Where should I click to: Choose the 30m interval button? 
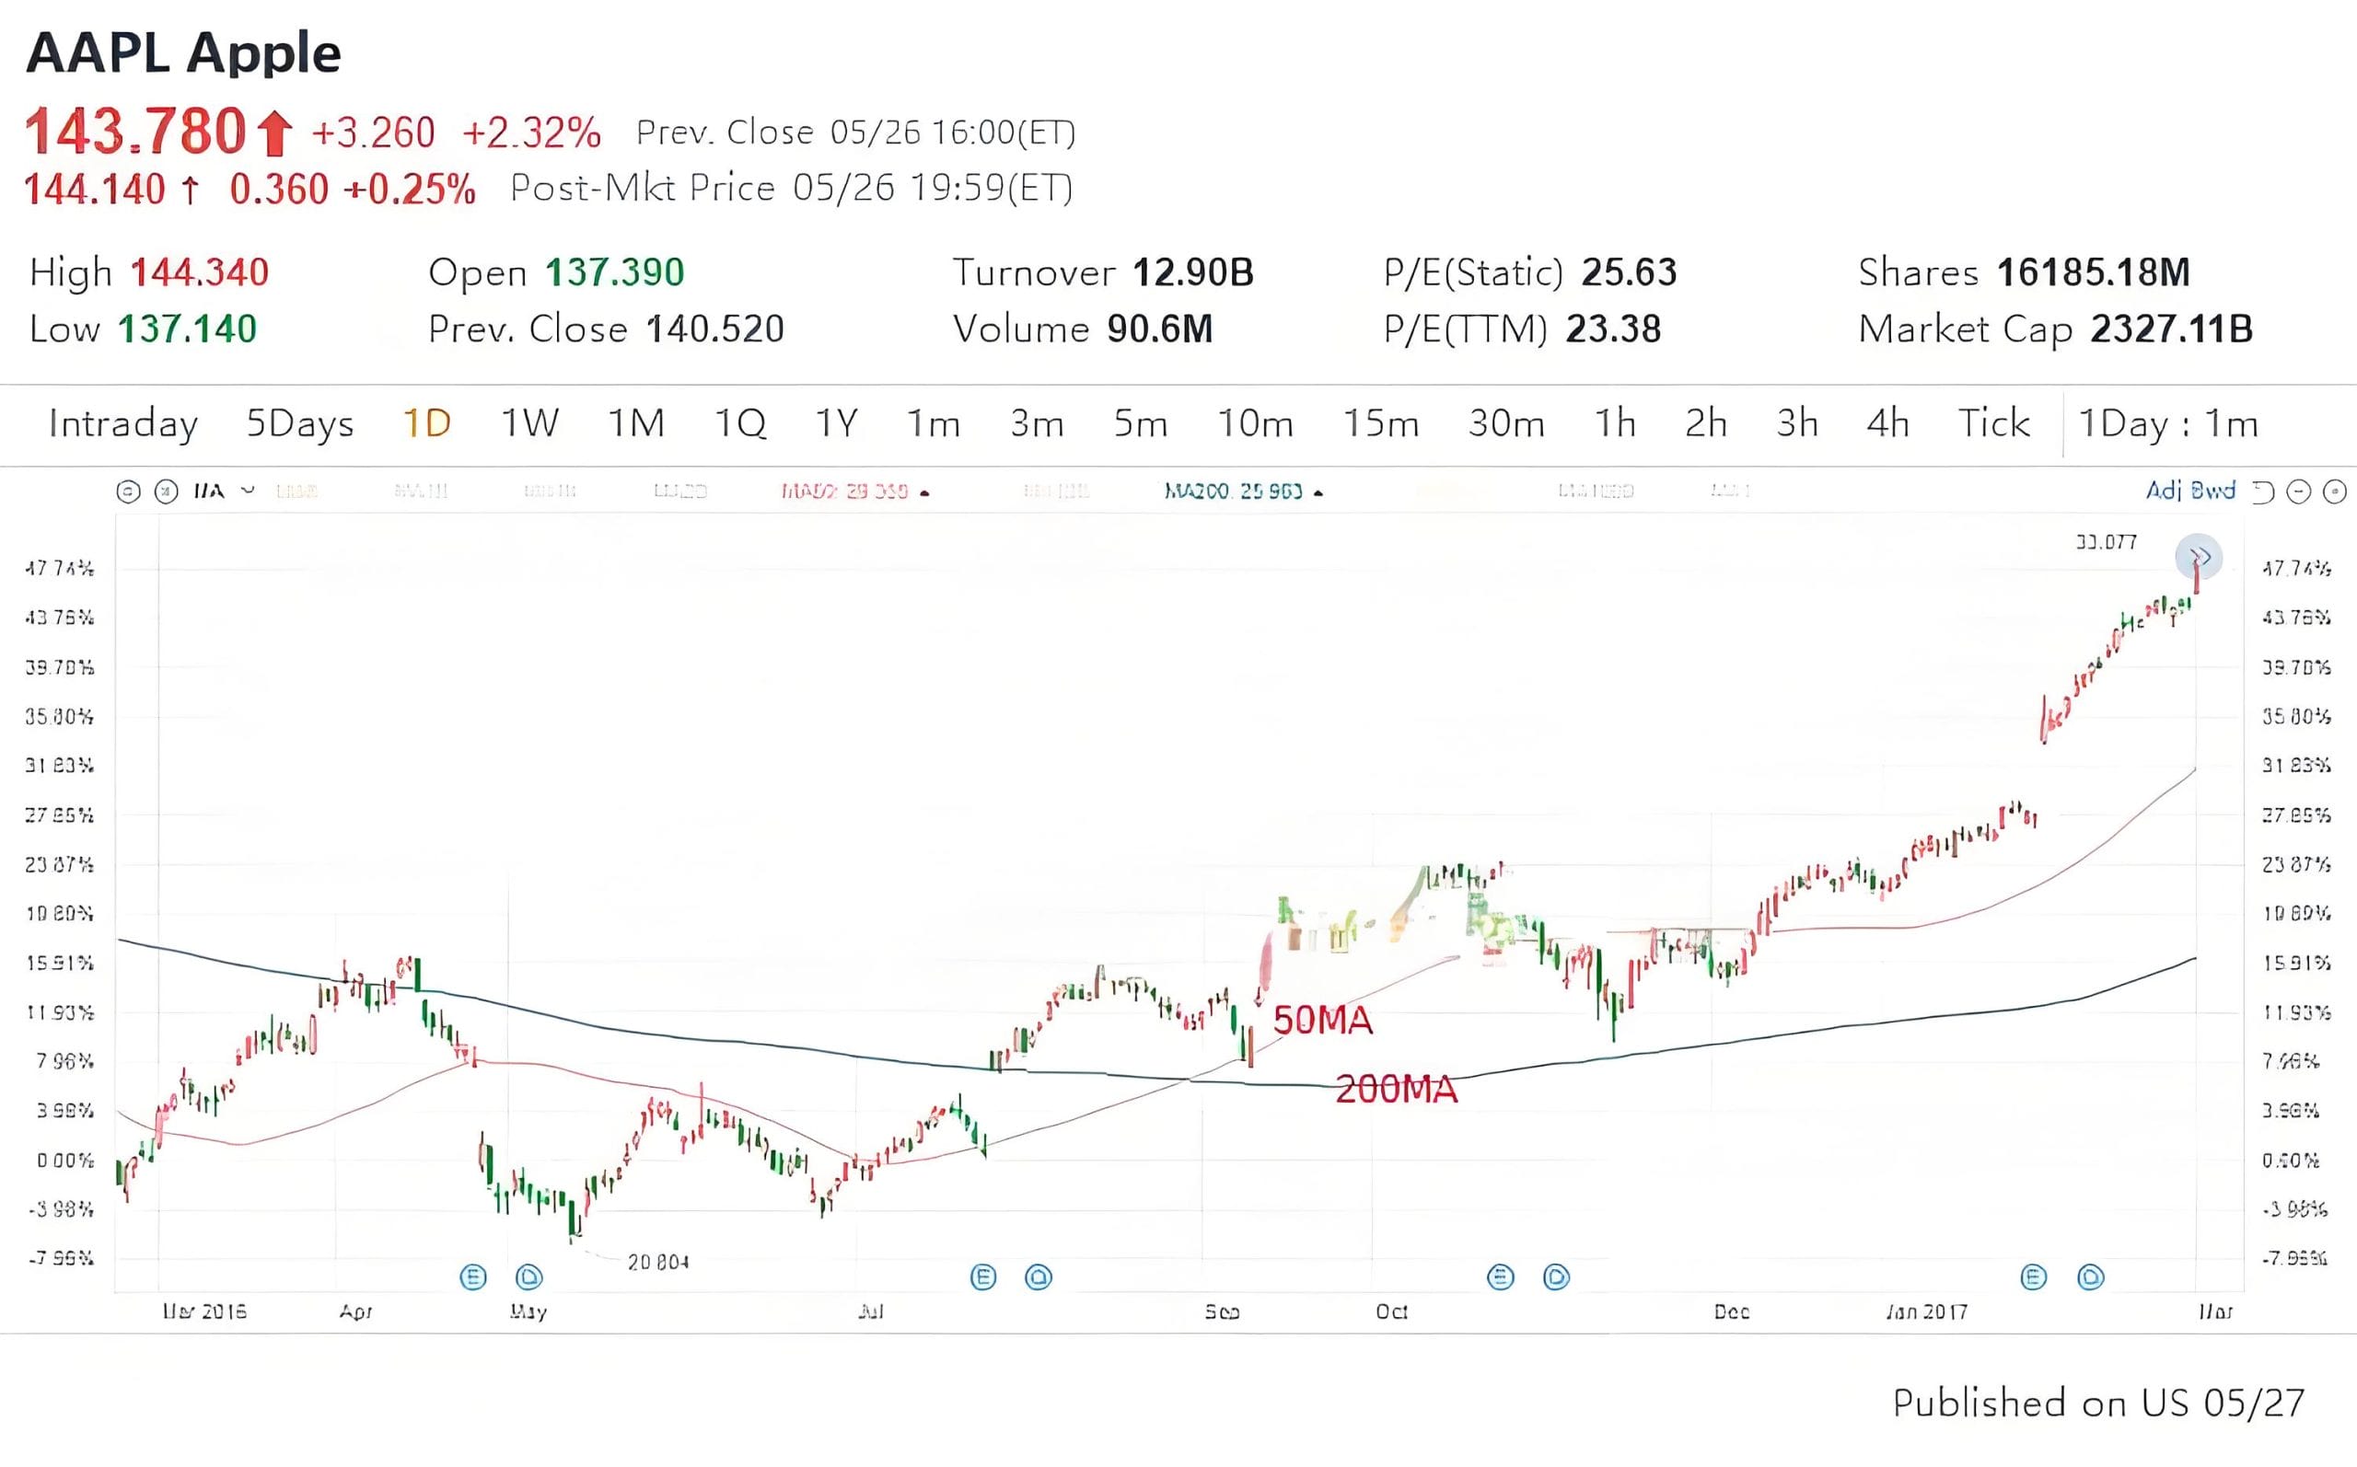point(1505,424)
